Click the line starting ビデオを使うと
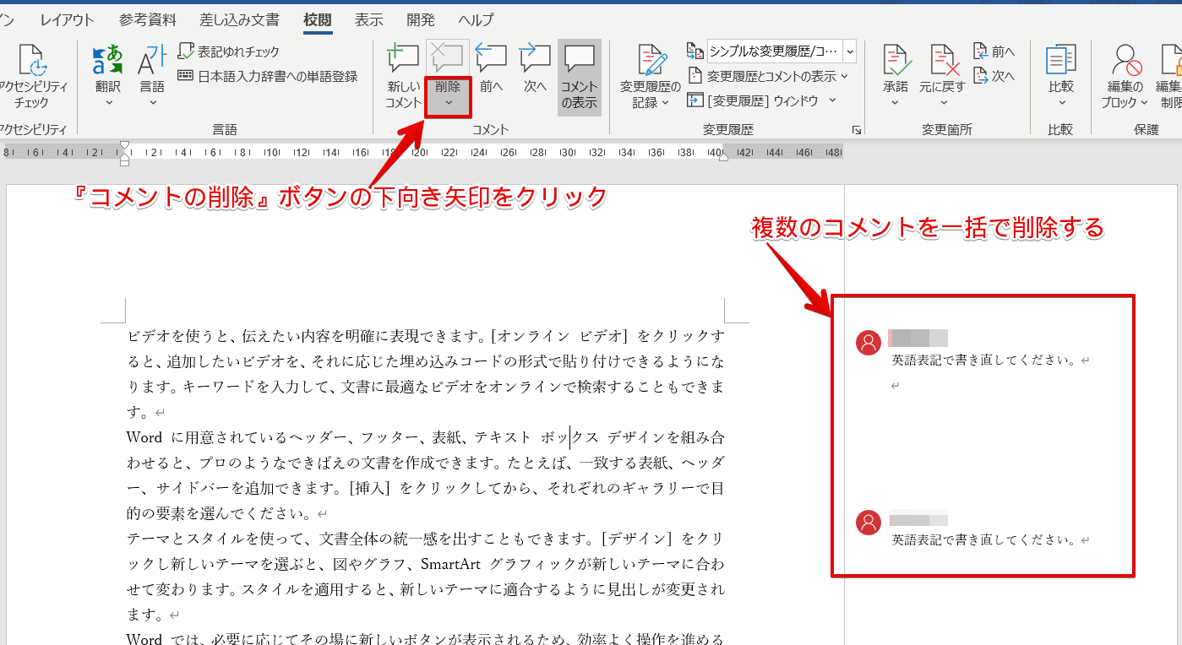1182x645 pixels. (x=426, y=336)
